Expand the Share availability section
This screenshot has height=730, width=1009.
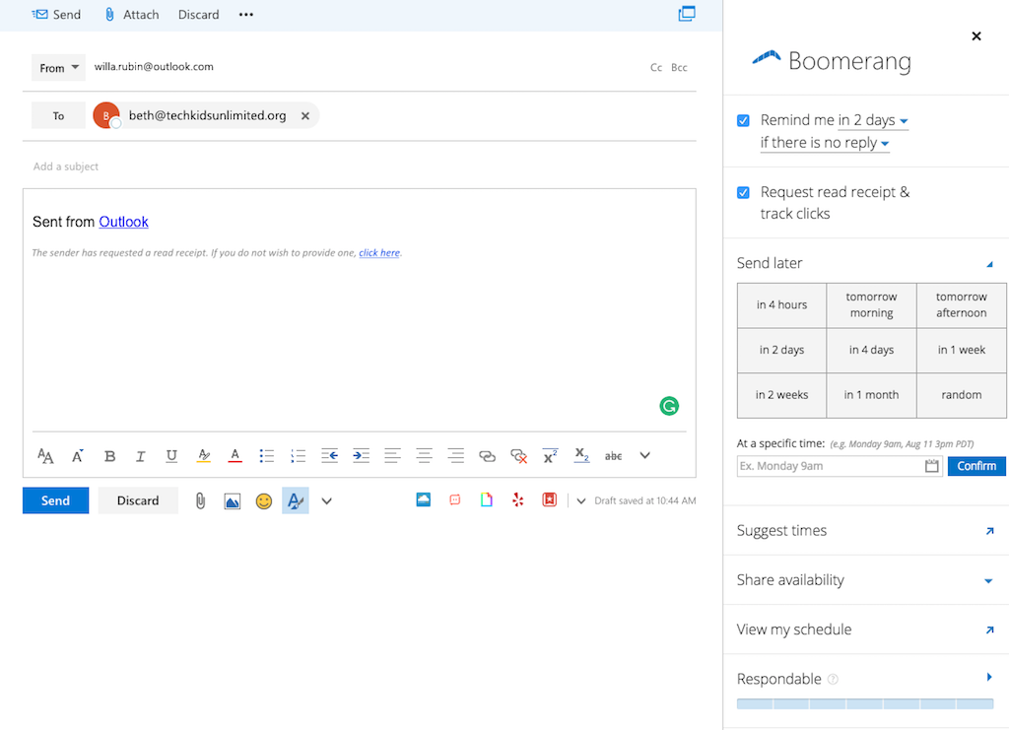pos(988,580)
